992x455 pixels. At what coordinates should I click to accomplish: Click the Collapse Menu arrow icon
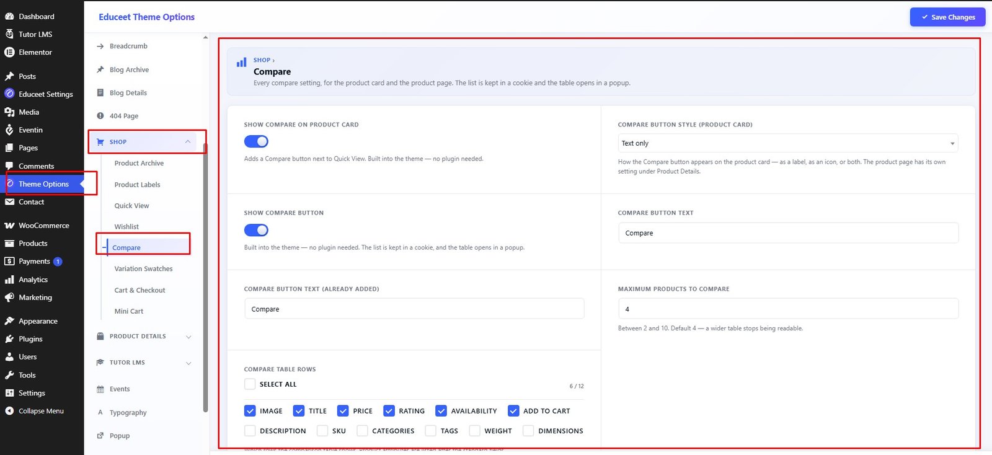(9, 411)
